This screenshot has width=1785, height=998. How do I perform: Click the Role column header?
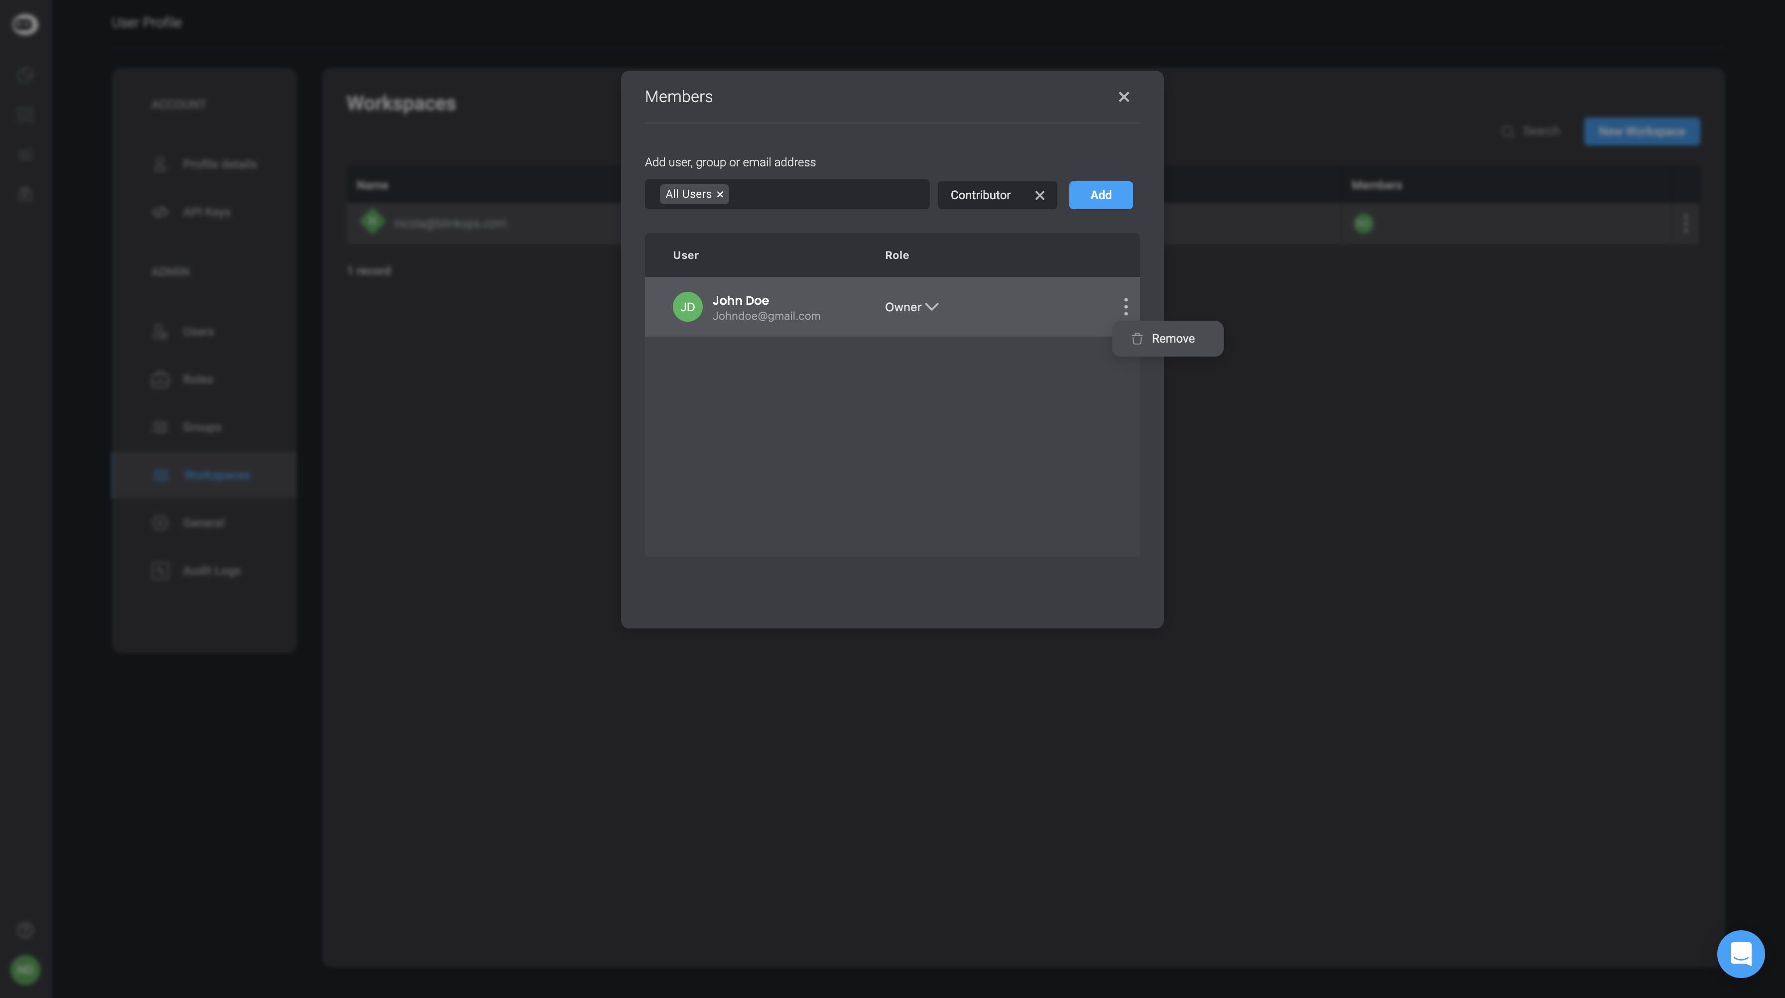(x=896, y=255)
